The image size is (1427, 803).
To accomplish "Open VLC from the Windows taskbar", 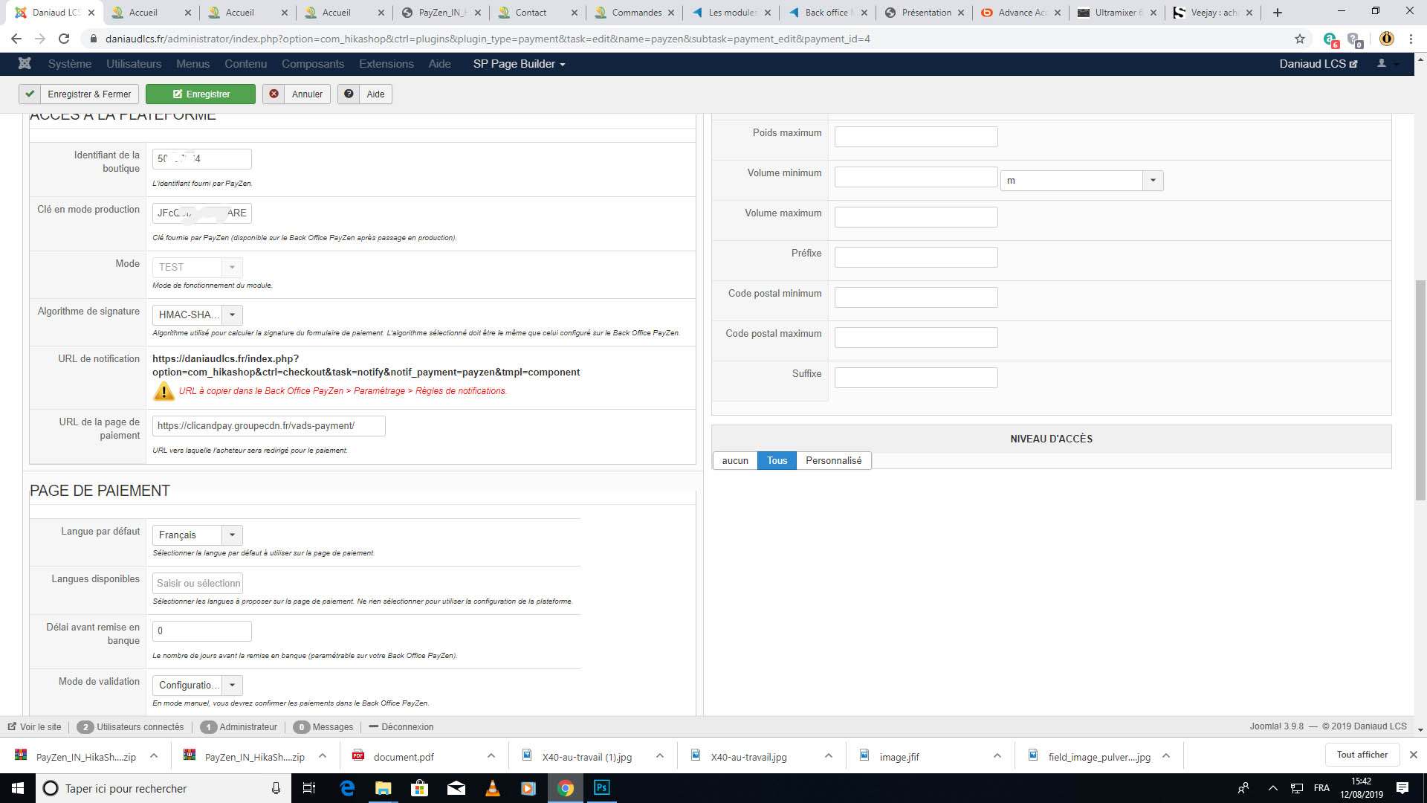I will tap(492, 788).
